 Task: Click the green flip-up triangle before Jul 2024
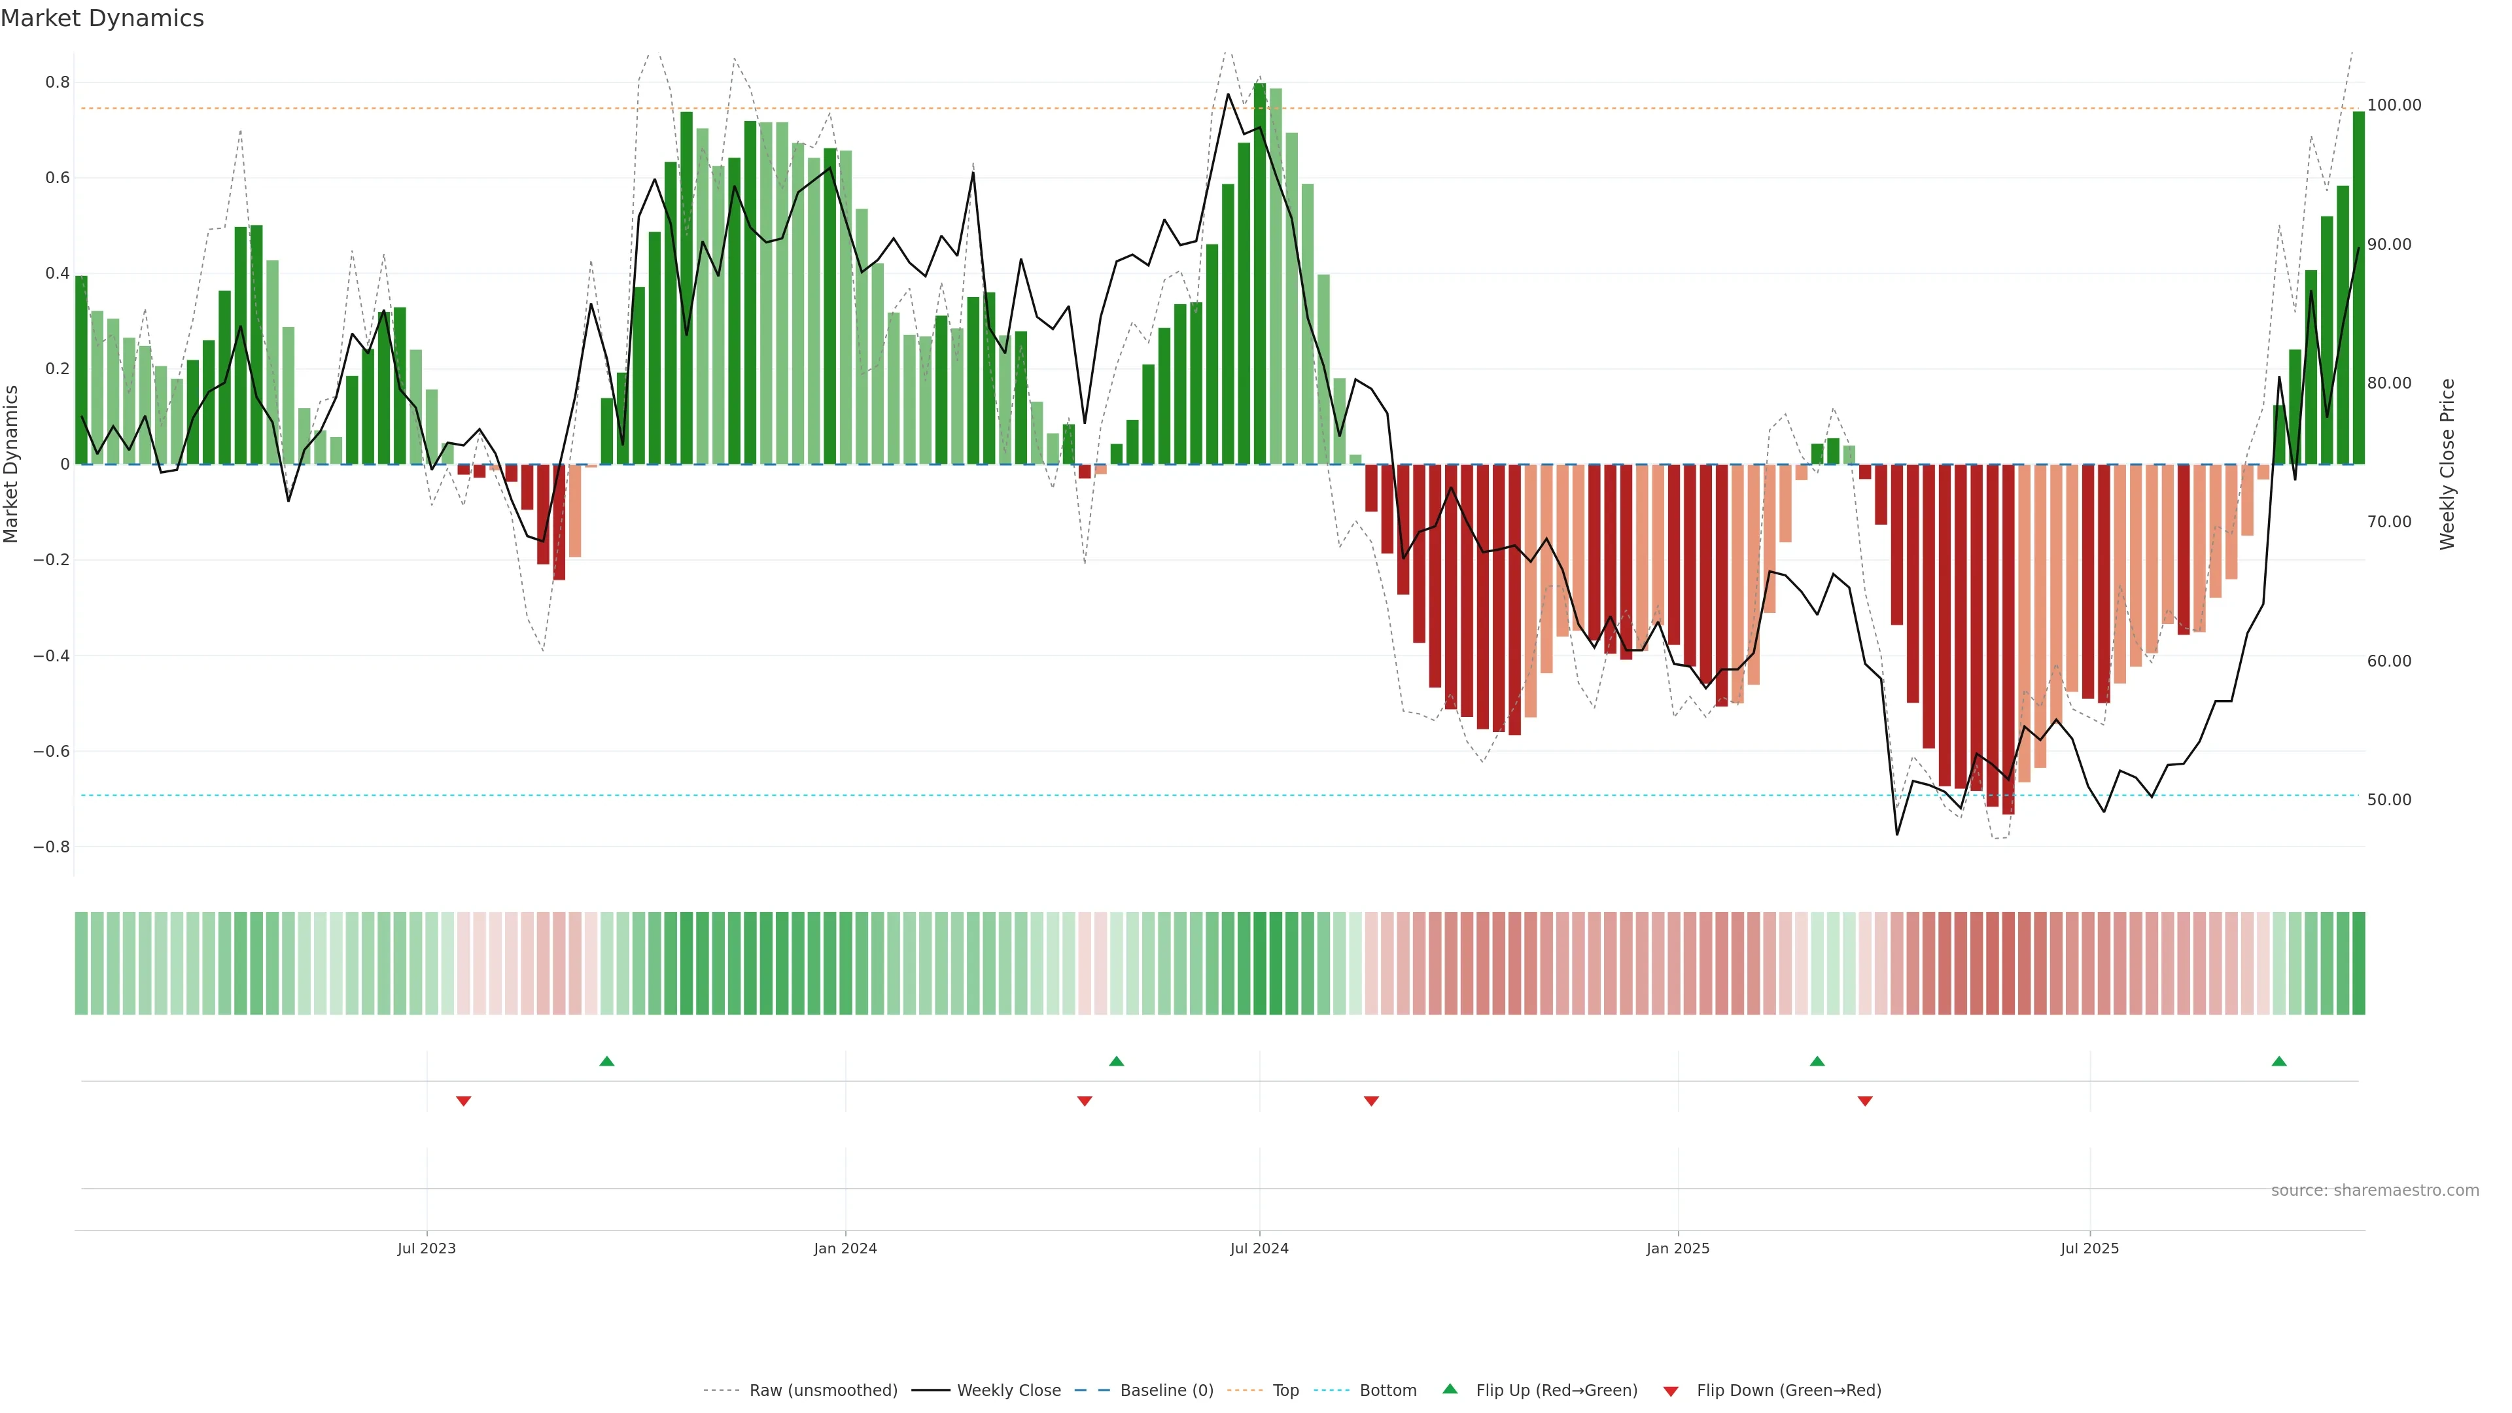[x=1117, y=1061]
